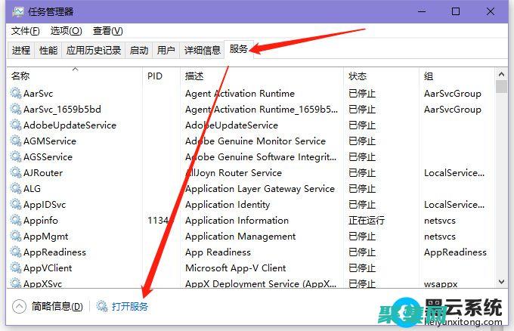Open the 文件(F) menu
The image size is (514, 331).
(x=26, y=31)
